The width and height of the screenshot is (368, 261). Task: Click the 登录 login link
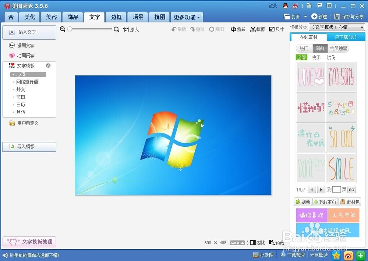click(273, 6)
